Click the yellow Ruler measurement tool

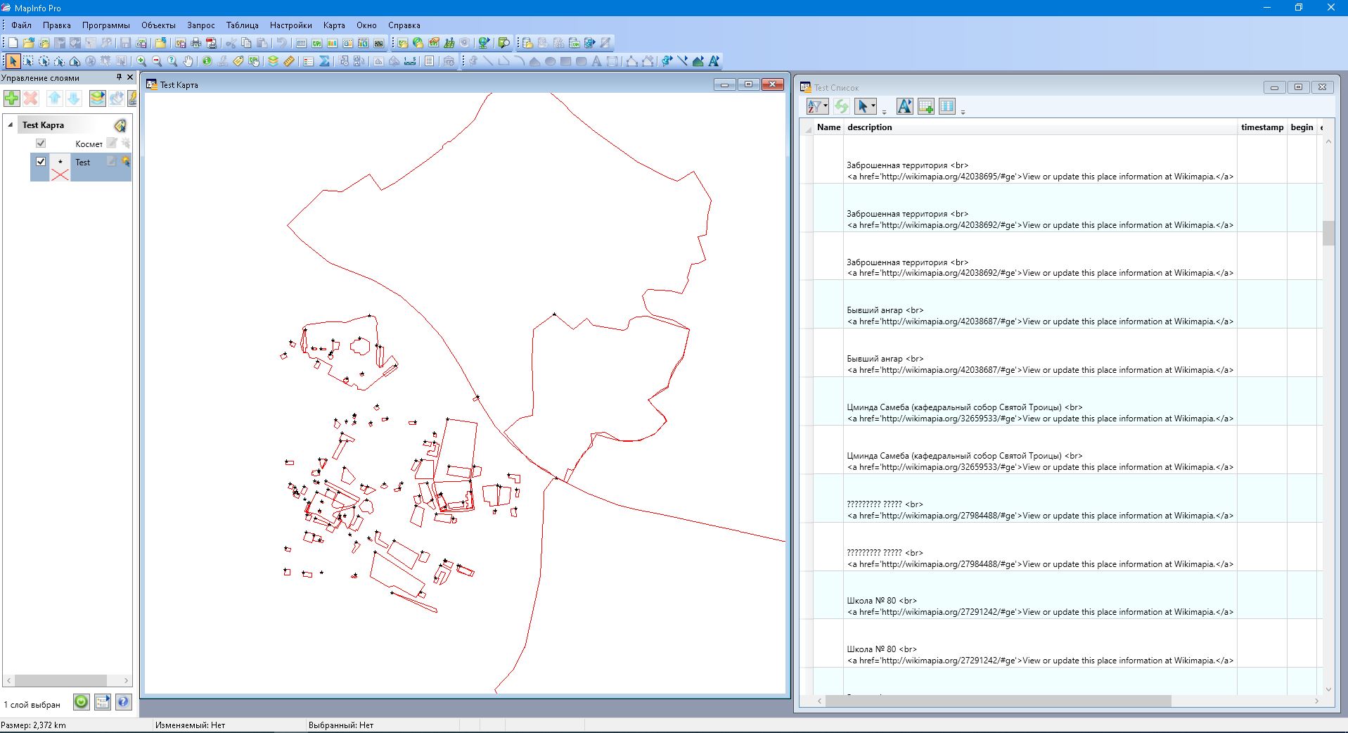289,61
